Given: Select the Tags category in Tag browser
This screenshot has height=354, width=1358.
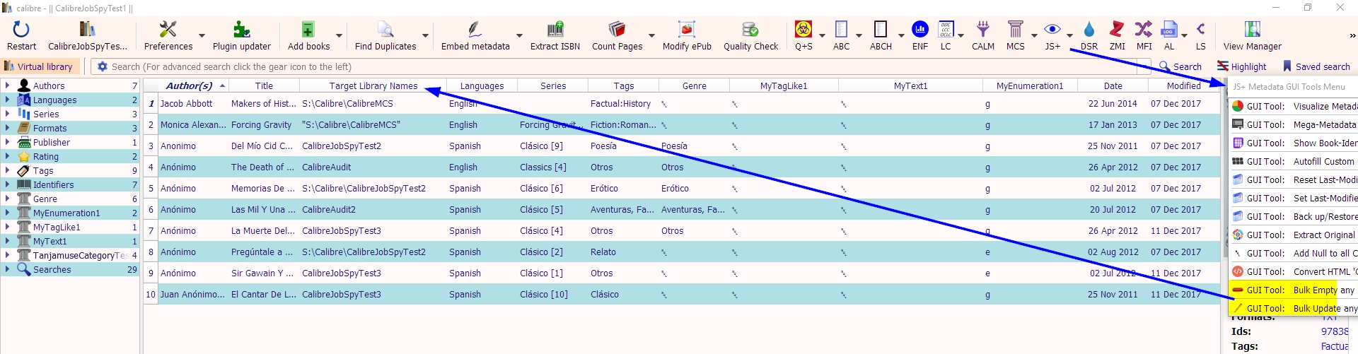Looking at the screenshot, I should coord(43,170).
